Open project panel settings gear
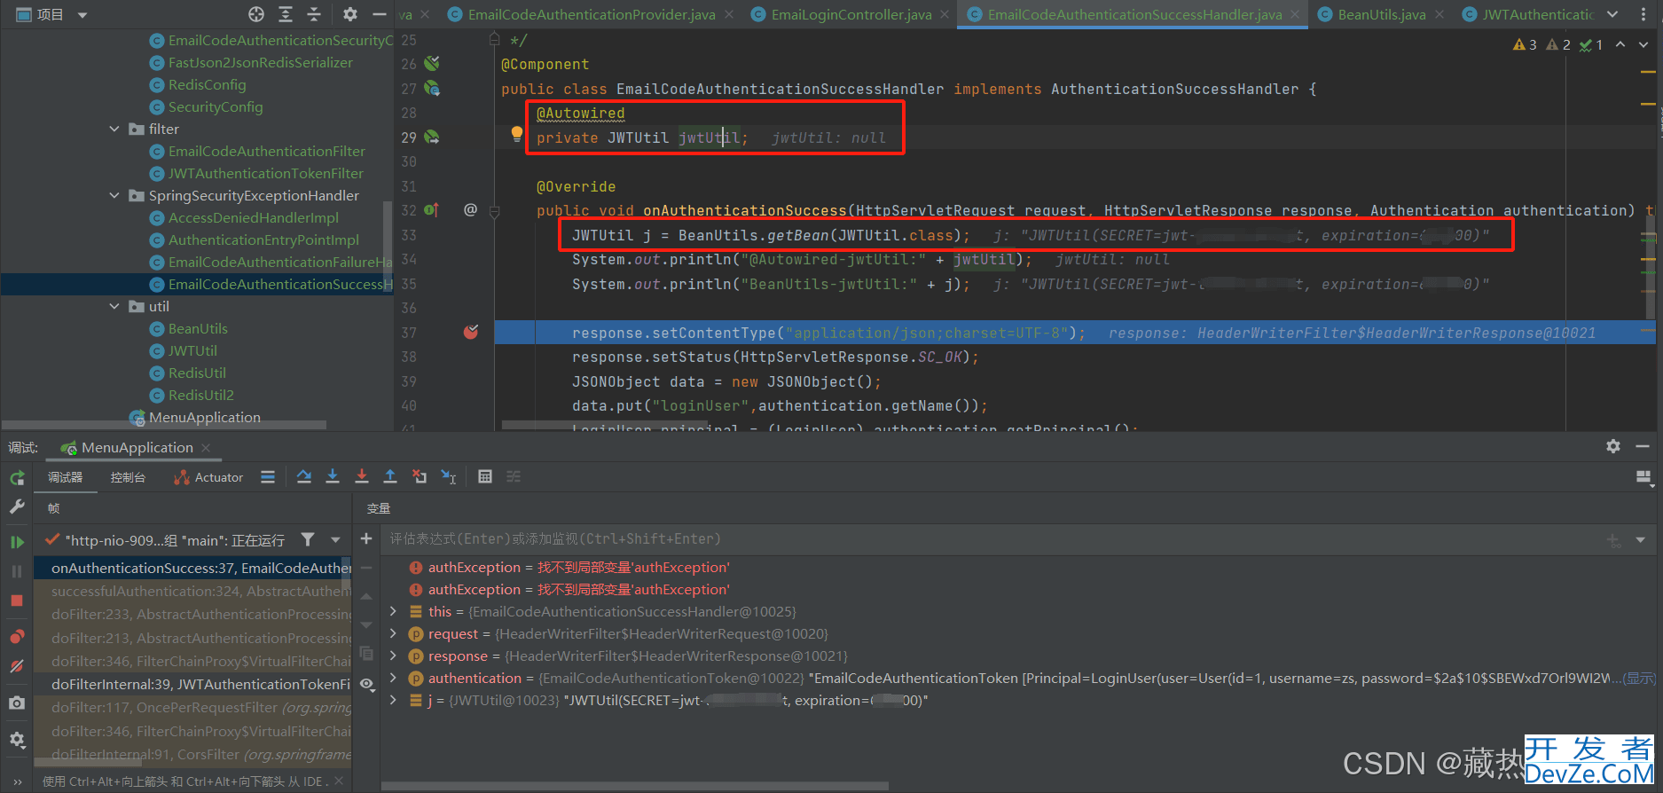The image size is (1663, 793). point(350,14)
